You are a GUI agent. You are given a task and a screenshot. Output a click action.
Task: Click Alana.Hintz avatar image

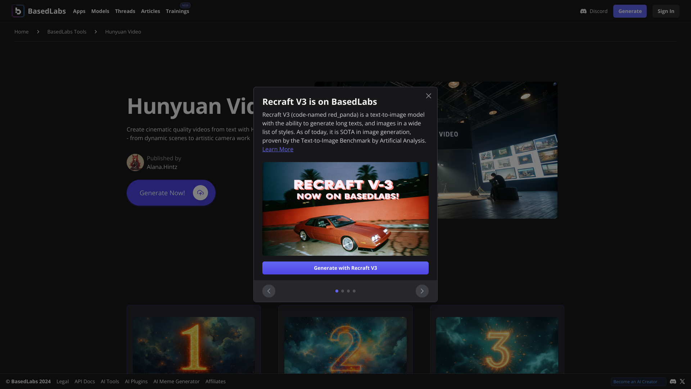click(135, 162)
